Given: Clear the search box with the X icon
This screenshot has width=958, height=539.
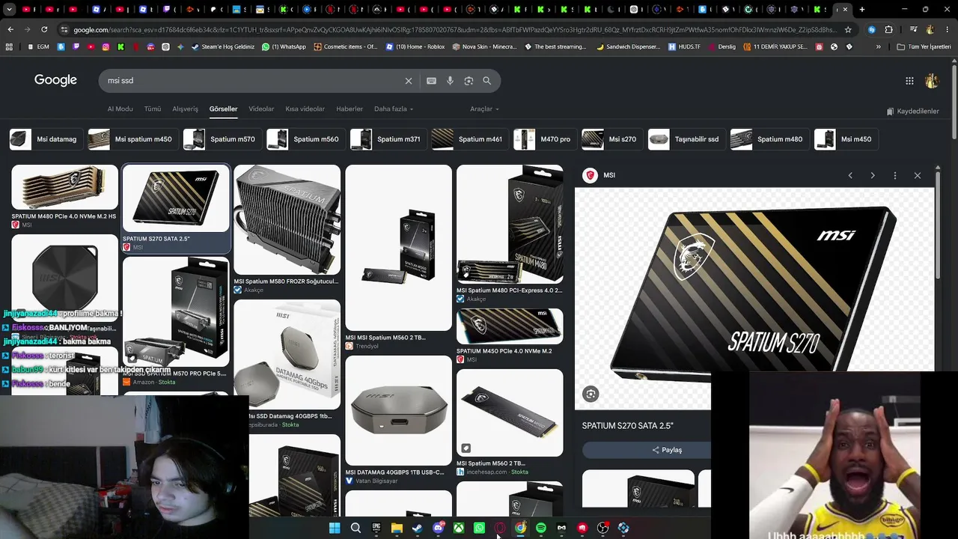Looking at the screenshot, I should [409, 81].
